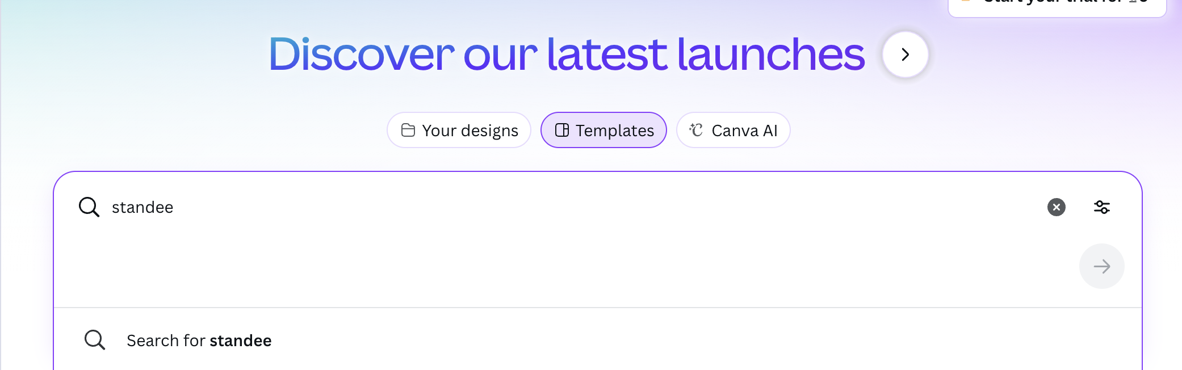Screen dimensions: 1182x370
Task: Click the magnifier icon beside Search for standee
Action: tap(95, 340)
